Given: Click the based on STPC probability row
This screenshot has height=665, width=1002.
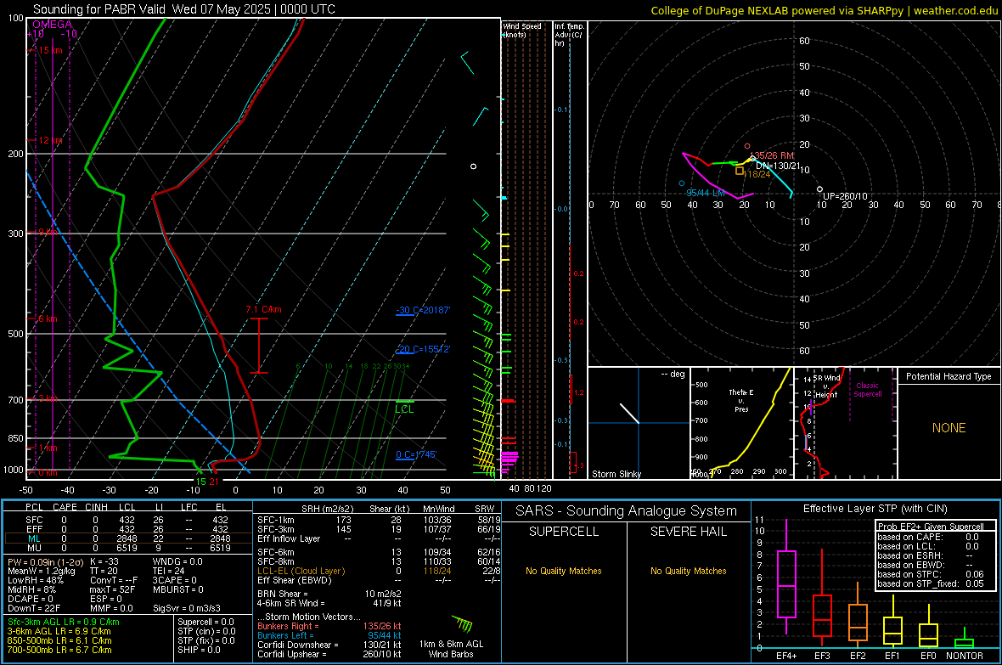Looking at the screenshot, I should (x=931, y=574).
